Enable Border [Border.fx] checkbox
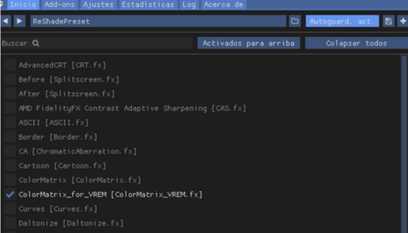The width and height of the screenshot is (408, 233). point(10,137)
